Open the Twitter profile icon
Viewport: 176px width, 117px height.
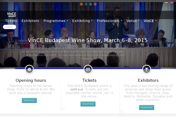[x=91, y=4]
